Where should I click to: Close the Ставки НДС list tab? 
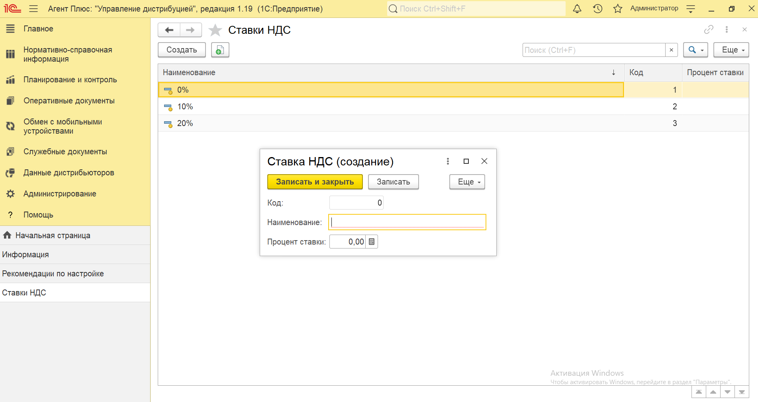coord(744,29)
